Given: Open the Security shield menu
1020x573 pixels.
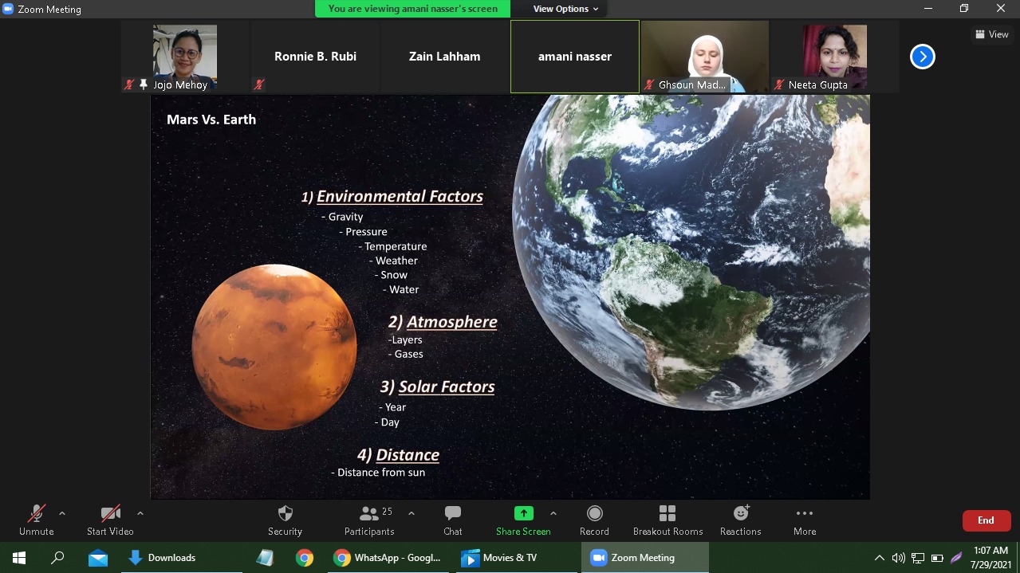Looking at the screenshot, I should [285, 520].
